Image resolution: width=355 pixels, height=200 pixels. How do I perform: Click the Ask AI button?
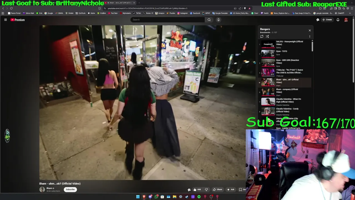click(x=230, y=189)
